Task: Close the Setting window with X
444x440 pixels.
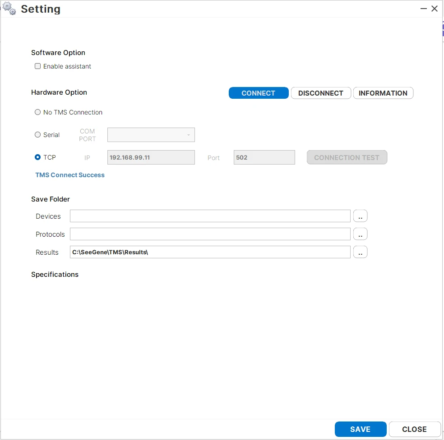Action: coord(435,9)
